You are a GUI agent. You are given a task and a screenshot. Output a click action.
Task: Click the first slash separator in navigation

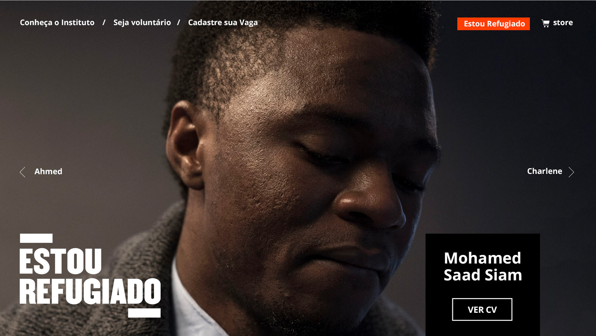(104, 23)
